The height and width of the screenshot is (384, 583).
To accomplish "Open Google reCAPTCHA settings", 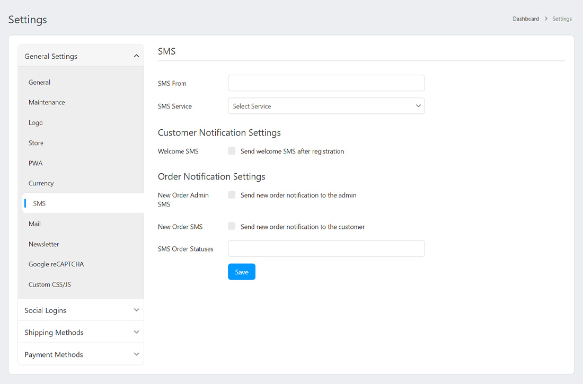I will (x=56, y=264).
